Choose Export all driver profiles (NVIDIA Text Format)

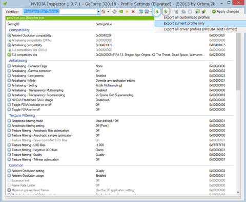(x=200, y=29)
